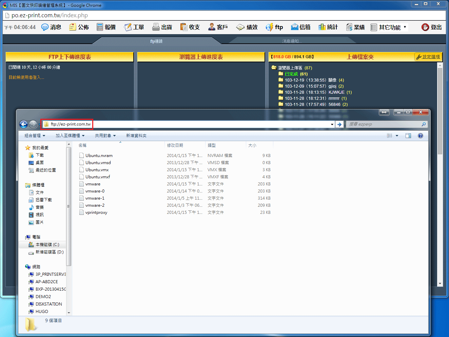Select the 已完成 folder in tree
This screenshot has height=337, width=449.
tap(291, 74)
